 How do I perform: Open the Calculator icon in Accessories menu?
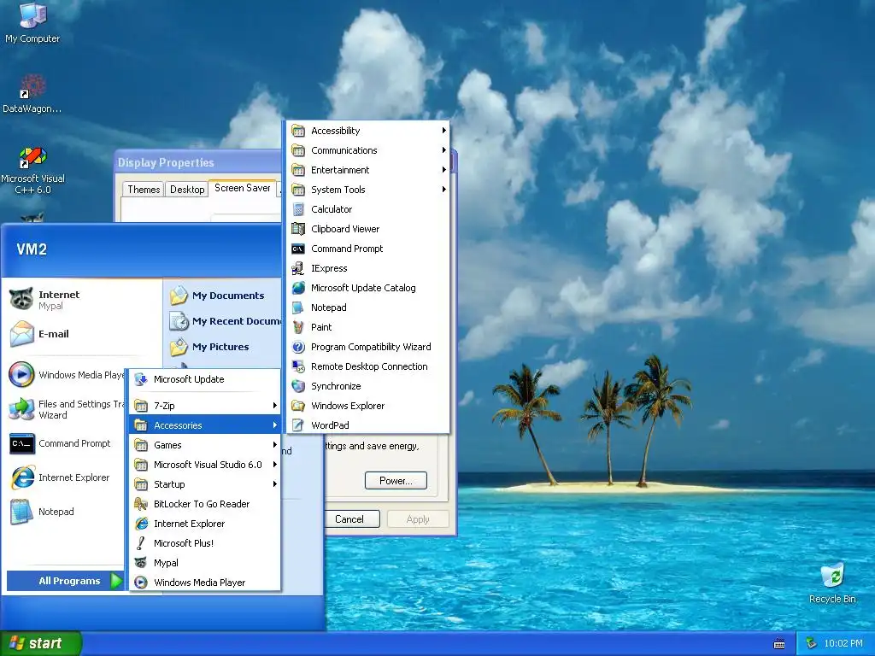(x=298, y=209)
